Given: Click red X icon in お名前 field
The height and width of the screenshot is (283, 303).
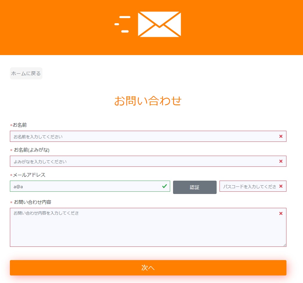Looking at the screenshot, I should (x=281, y=136).
